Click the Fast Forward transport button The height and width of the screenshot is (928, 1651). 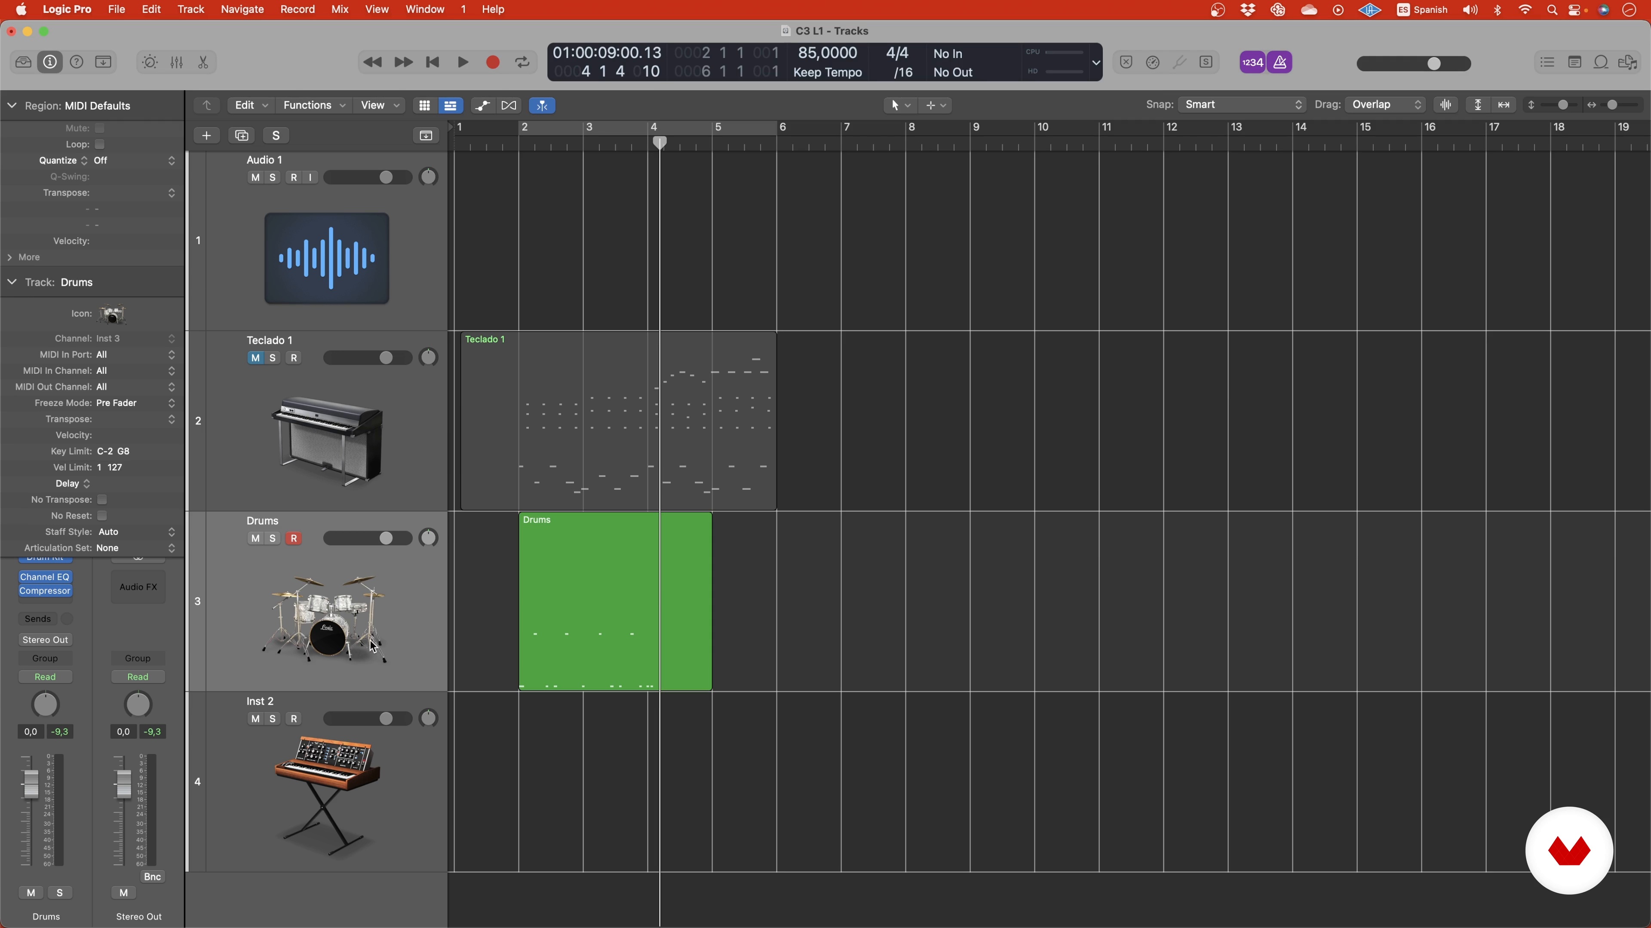click(x=403, y=62)
